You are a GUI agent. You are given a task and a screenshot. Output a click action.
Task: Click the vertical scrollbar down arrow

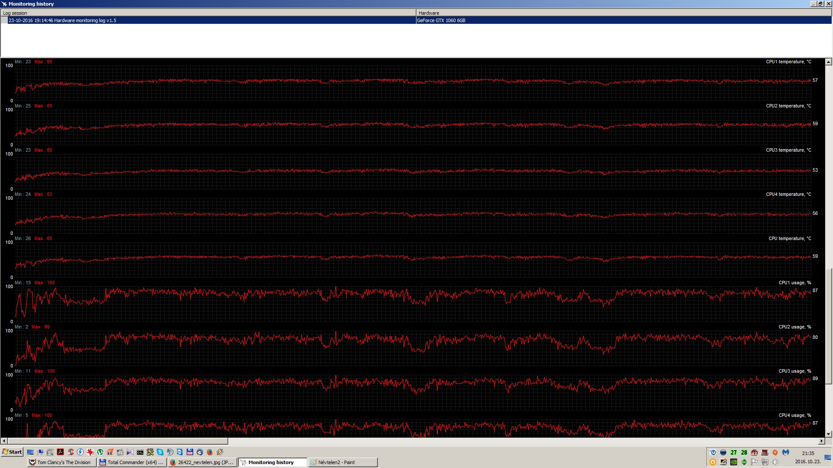(828, 434)
